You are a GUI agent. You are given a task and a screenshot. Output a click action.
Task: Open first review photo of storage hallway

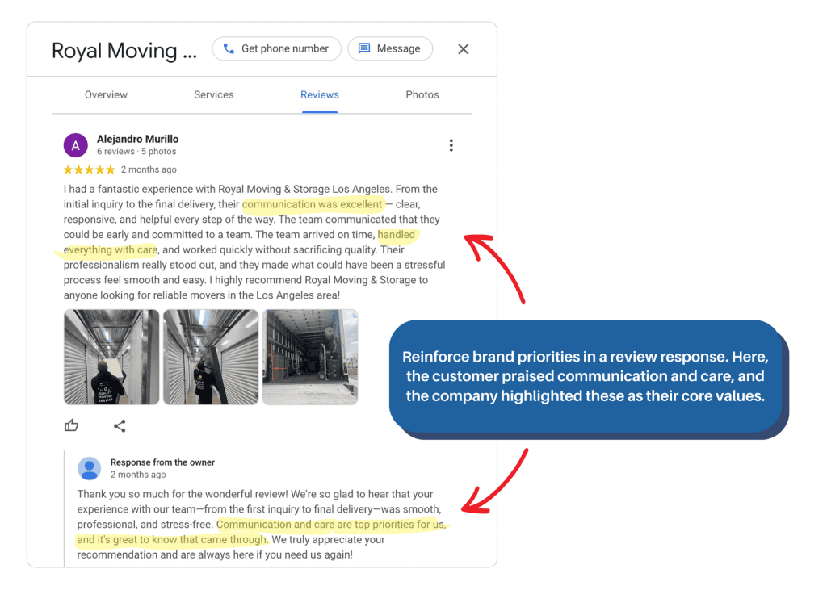tap(111, 357)
